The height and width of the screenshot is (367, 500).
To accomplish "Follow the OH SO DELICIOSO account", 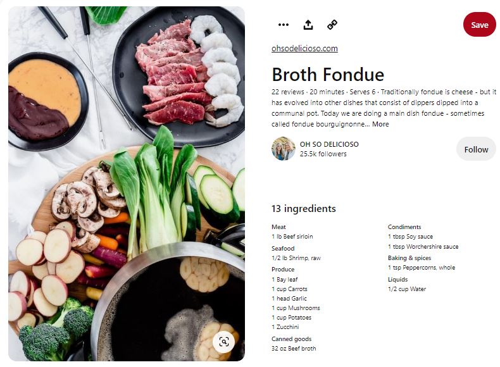I will (476, 149).
